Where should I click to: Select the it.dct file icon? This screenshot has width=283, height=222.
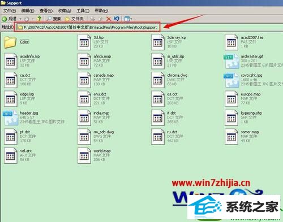click(x=158, y=117)
